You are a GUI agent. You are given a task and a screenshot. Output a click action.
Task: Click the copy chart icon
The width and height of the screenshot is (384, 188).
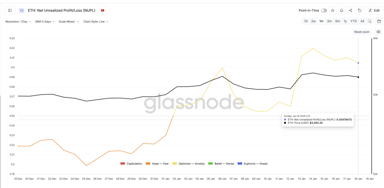point(359,10)
